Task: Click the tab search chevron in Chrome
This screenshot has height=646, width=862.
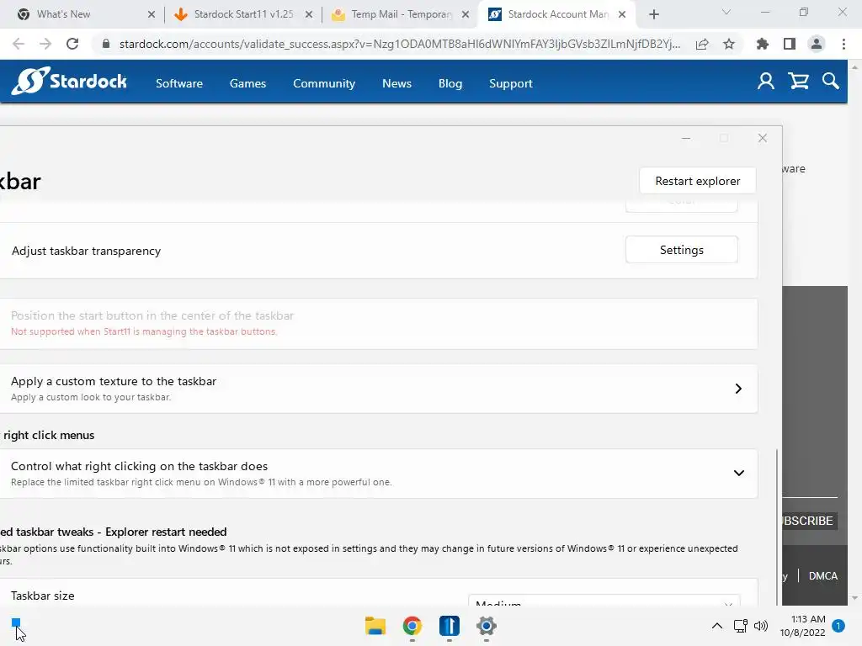Action: (726, 12)
